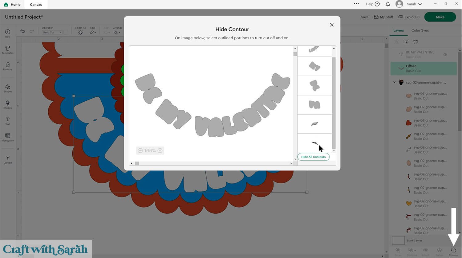The image size is (462, 258).
Task: Open the Combine dropdown
Action: click(412, 252)
